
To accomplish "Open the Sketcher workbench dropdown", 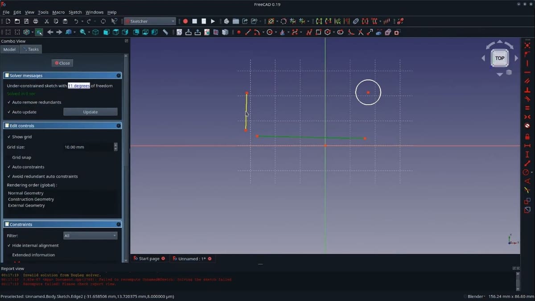I will pos(150,21).
